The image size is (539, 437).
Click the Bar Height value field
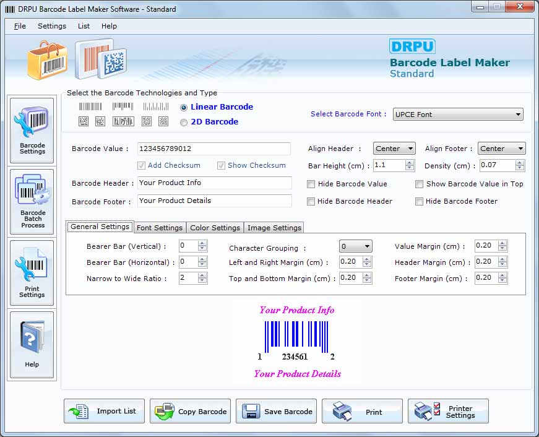[x=389, y=165]
